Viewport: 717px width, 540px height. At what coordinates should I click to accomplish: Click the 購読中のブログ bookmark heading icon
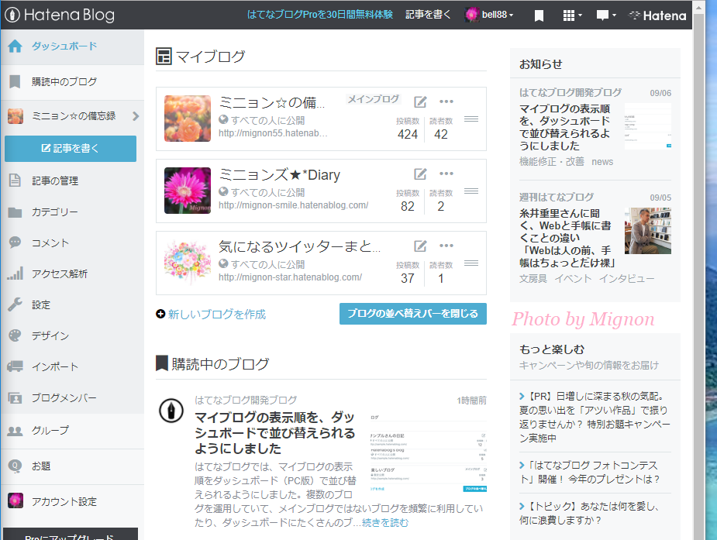(x=162, y=363)
